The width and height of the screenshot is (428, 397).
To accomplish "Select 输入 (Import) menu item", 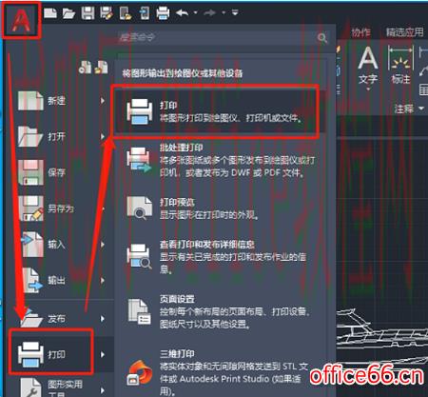I will coord(61,245).
